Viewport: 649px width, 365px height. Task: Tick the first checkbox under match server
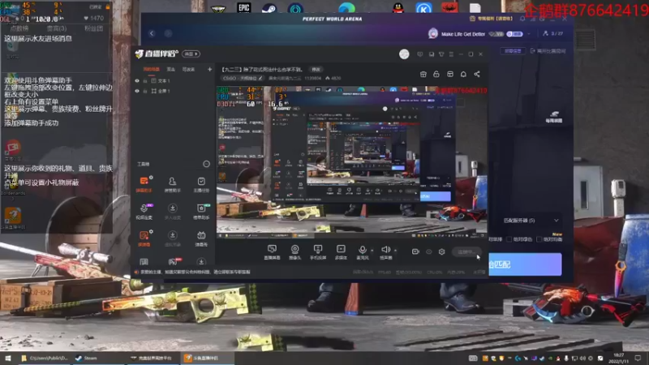click(509, 239)
